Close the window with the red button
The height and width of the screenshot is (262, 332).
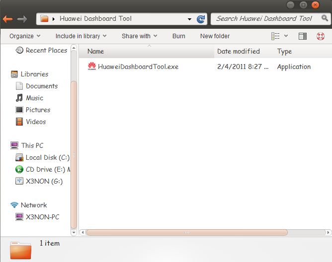pos(315,4)
